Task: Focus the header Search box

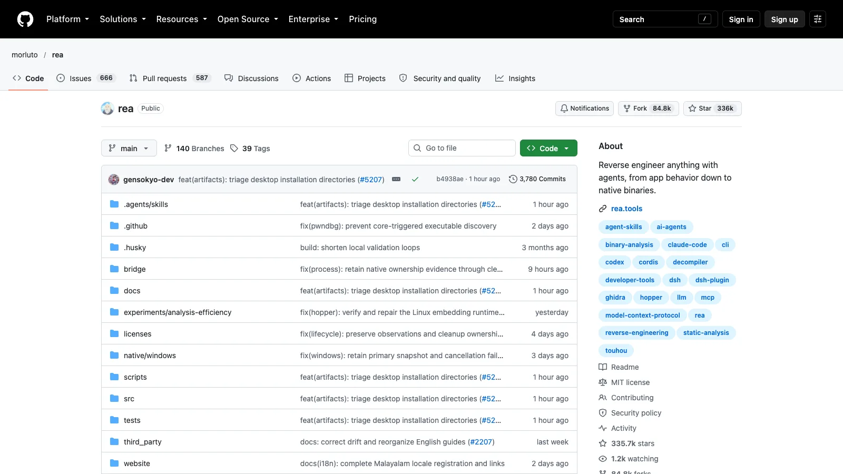Action: click(x=665, y=19)
